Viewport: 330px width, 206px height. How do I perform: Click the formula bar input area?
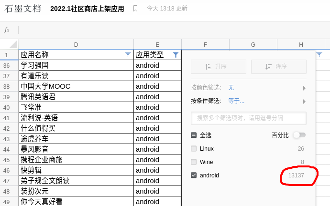(x=174, y=30)
